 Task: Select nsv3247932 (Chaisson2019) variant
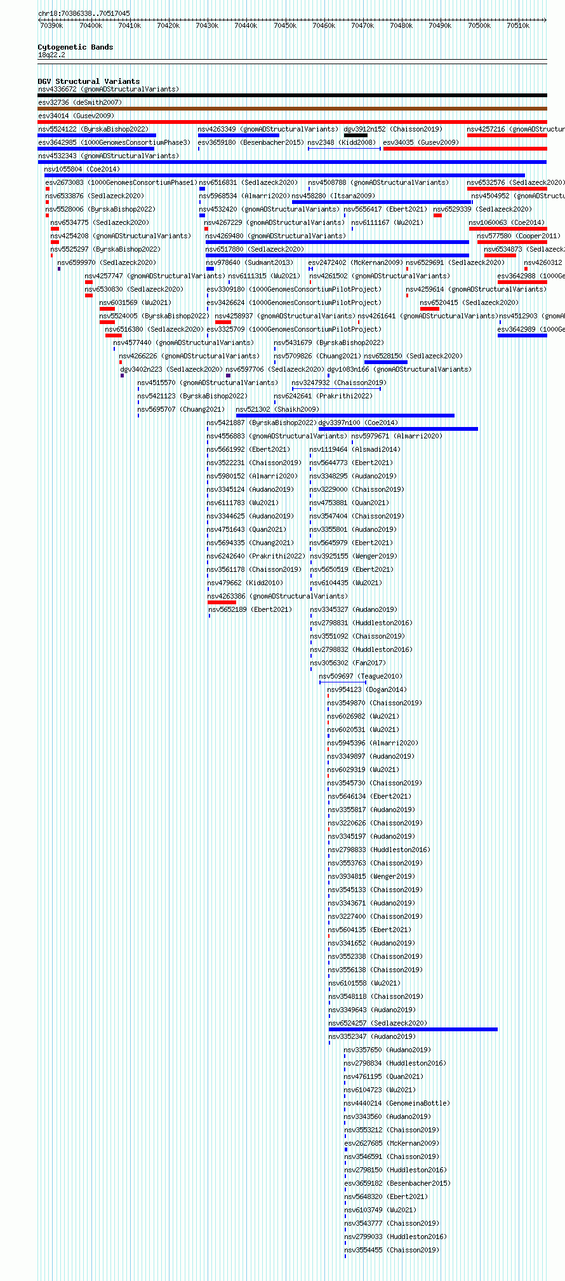coord(339,383)
